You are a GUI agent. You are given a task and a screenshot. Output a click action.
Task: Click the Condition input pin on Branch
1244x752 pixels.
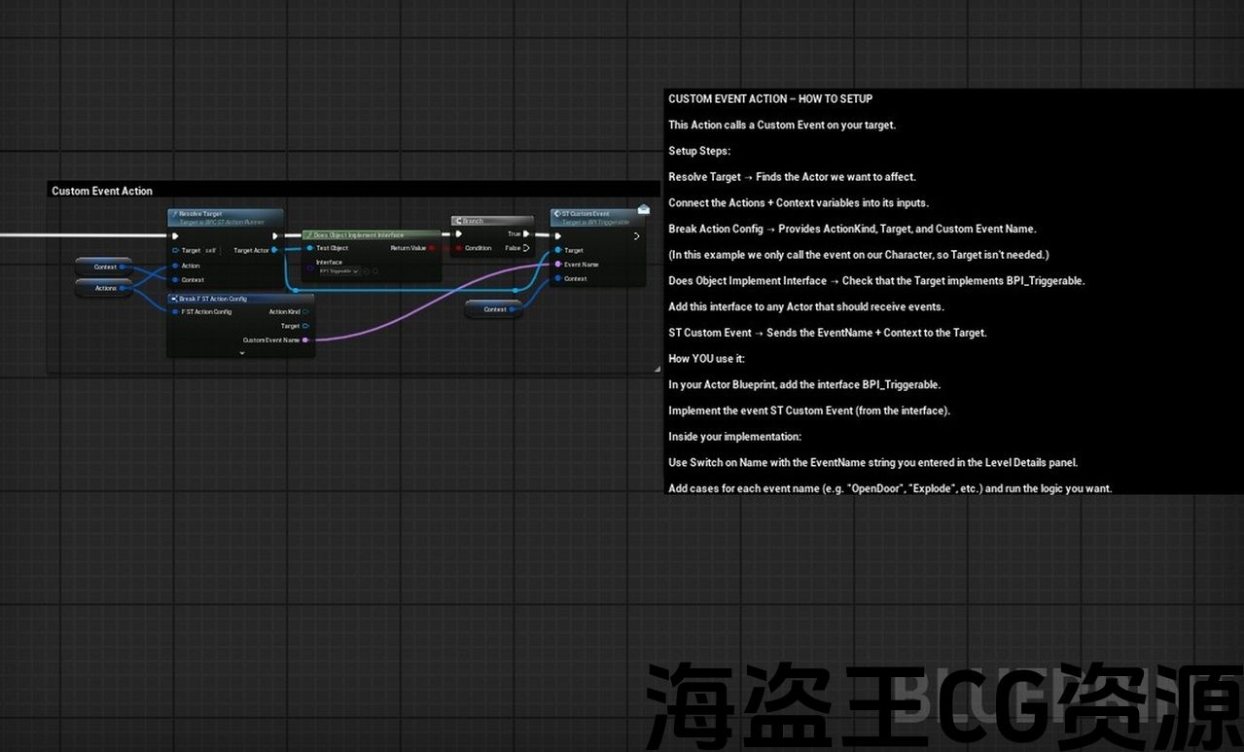point(458,248)
